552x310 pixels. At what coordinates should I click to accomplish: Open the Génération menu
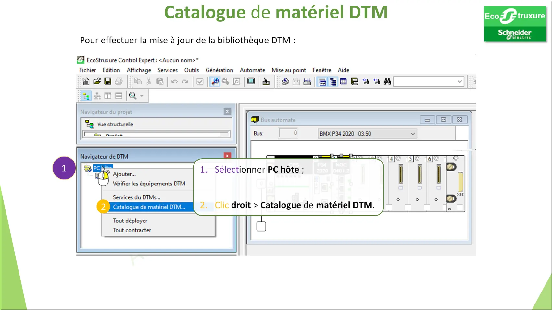pyautogui.click(x=219, y=70)
